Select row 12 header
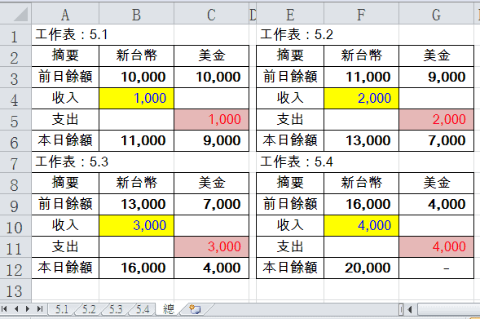 coord(15,268)
